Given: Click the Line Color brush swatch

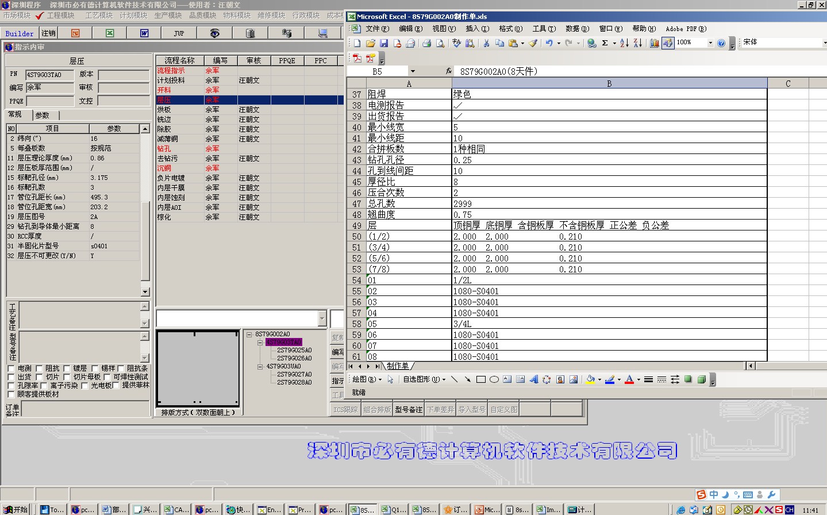Looking at the screenshot, I should (610, 379).
